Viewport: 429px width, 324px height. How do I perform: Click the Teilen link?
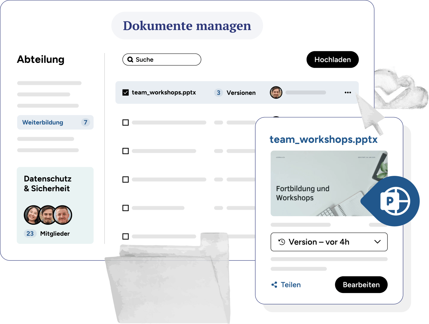290,285
